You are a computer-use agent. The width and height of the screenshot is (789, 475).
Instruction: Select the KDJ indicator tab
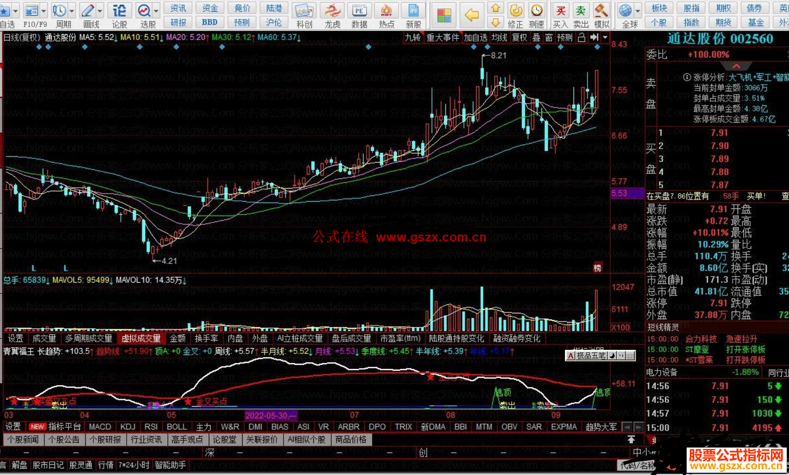pos(128,427)
